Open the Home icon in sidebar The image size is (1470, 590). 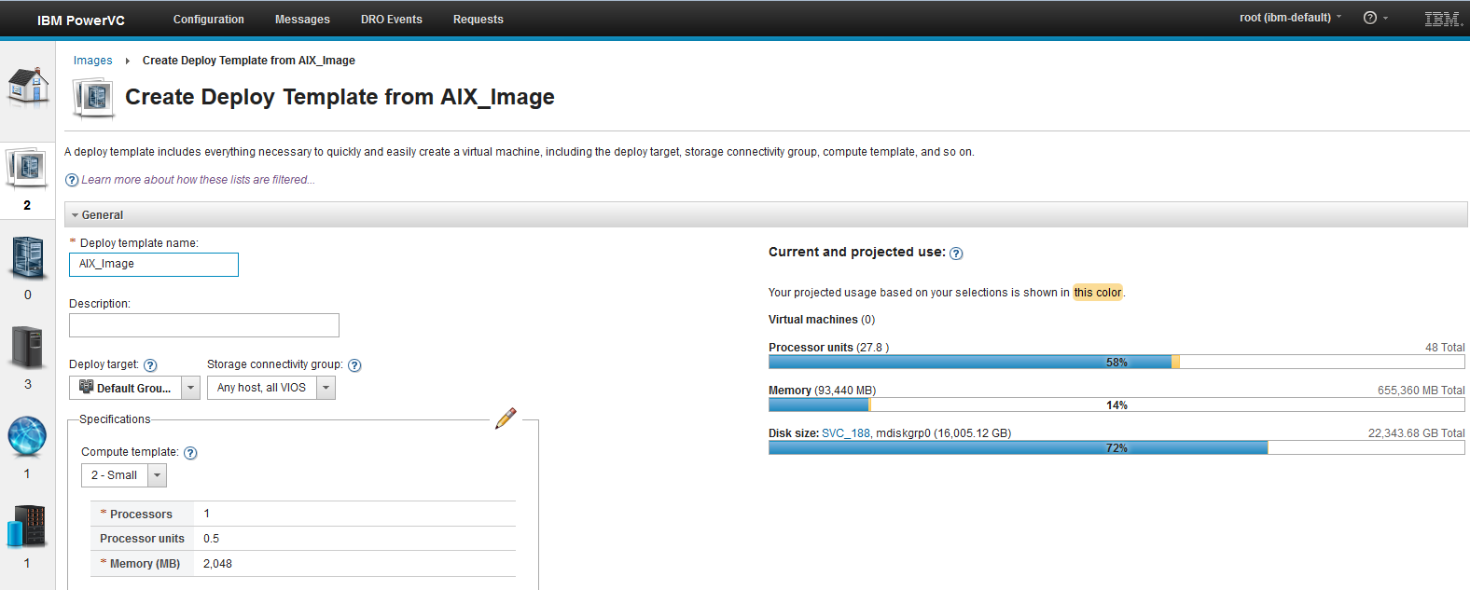(x=28, y=88)
